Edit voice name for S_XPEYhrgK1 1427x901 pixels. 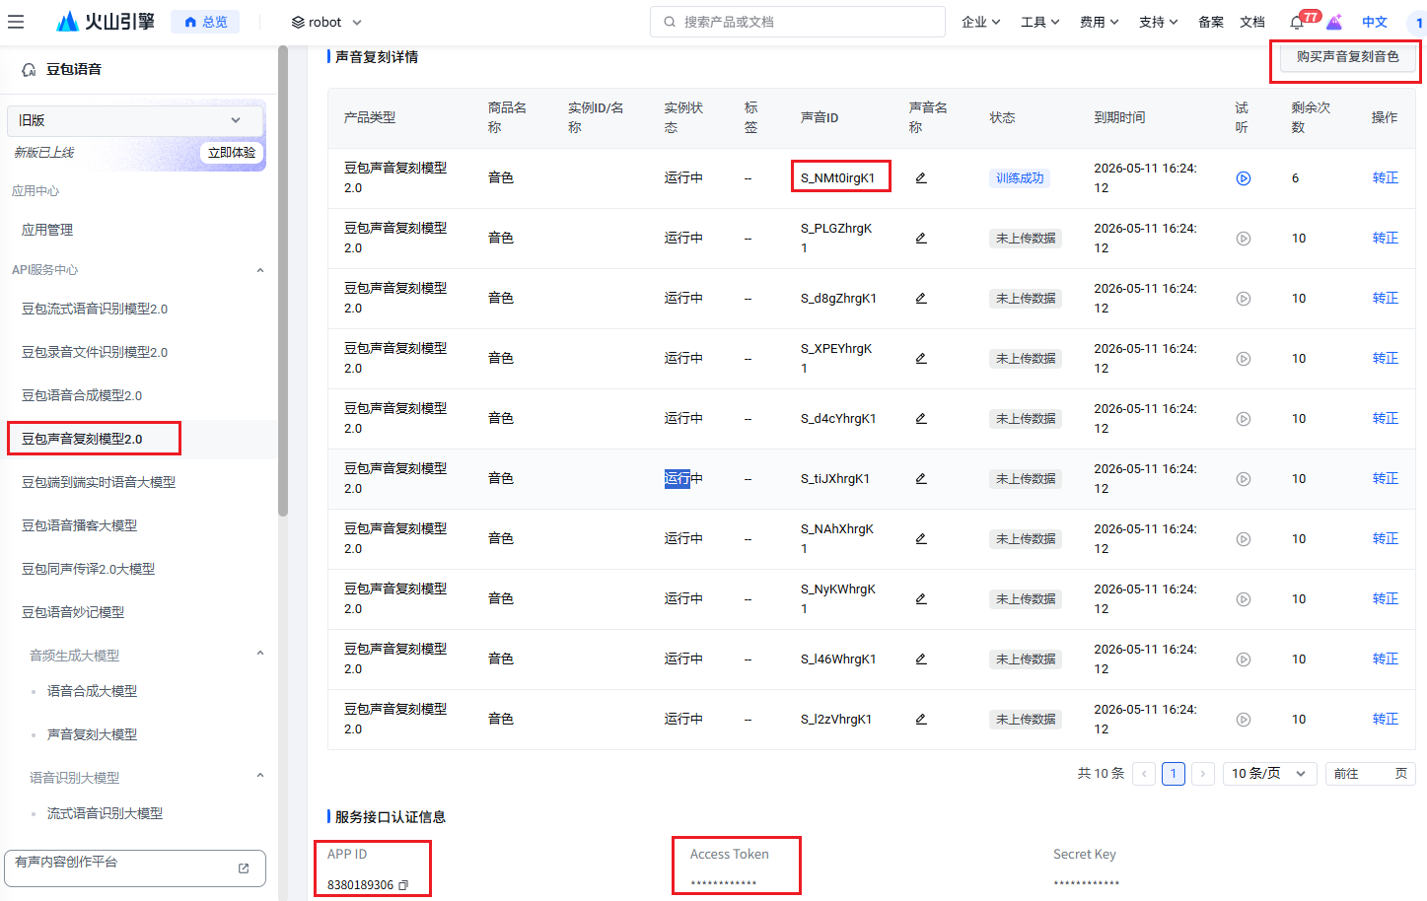tap(921, 359)
